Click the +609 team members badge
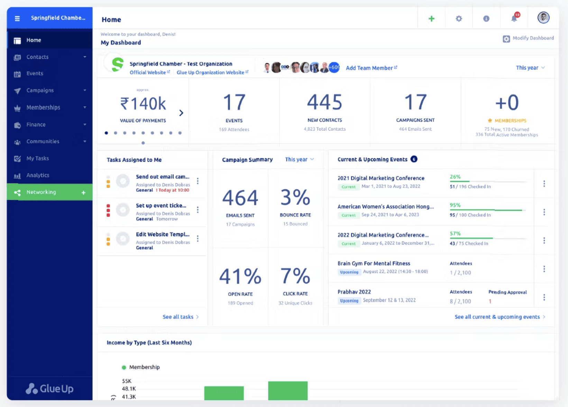Viewport: 568px width, 407px height. coord(334,67)
